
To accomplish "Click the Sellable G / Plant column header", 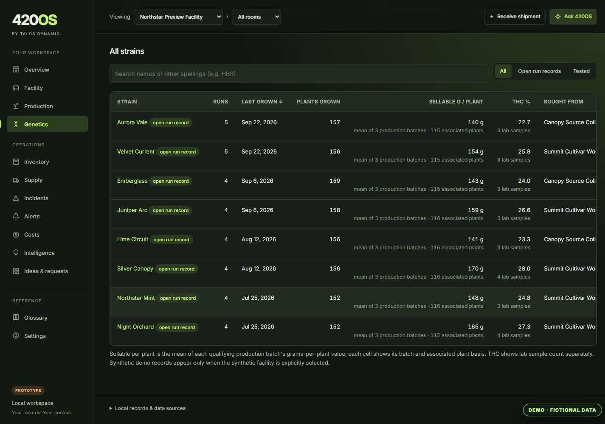I will tap(456, 102).
